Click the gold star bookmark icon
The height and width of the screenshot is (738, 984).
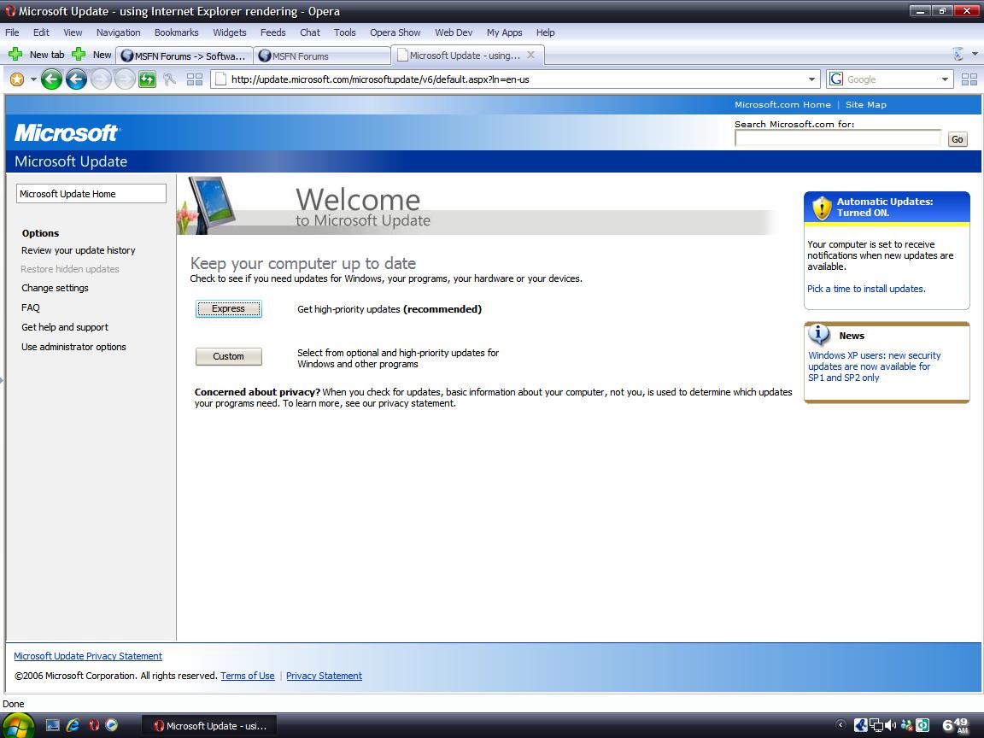coord(17,79)
